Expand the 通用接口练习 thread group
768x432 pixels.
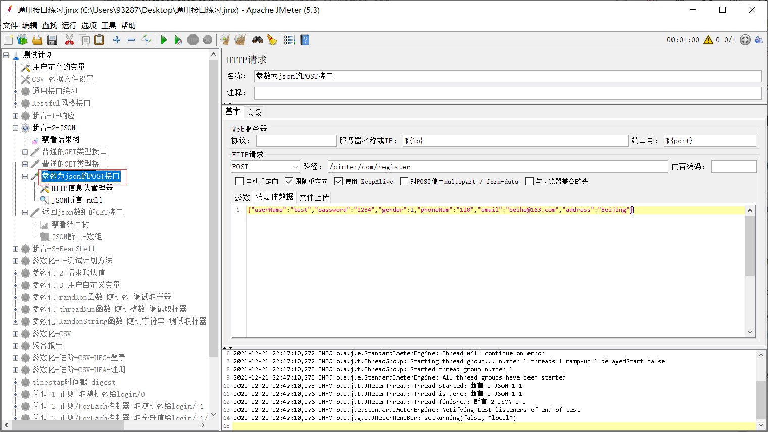[15, 91]
